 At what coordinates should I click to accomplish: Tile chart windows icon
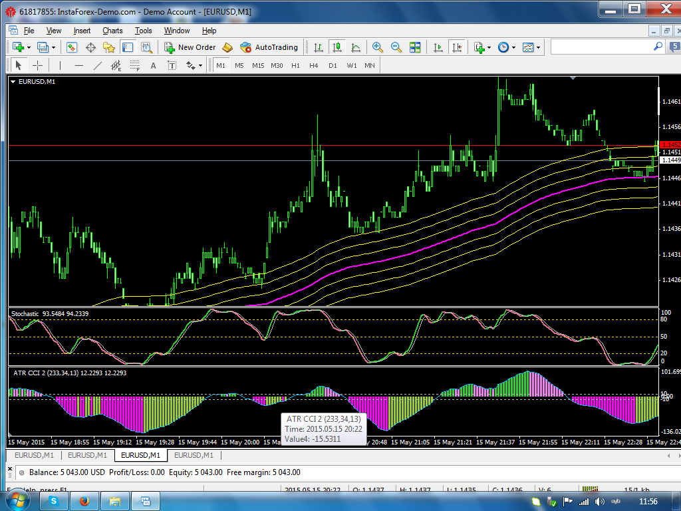pos(415,47)
